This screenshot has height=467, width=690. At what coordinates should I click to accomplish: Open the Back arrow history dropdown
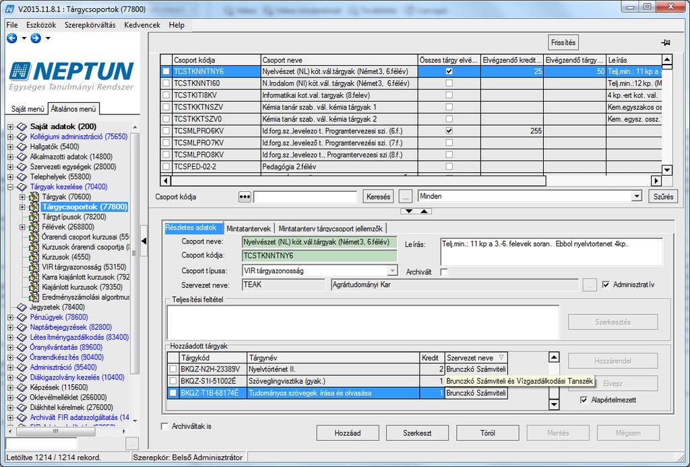click(24, 38)
